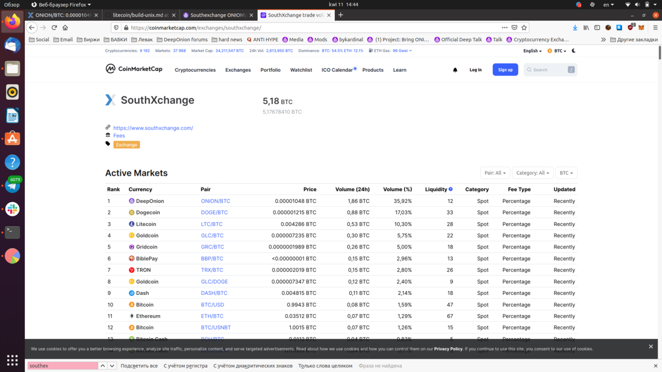Toggle 'Только слова целиком' whole words option
662x372 pixels.
[325, 365]
